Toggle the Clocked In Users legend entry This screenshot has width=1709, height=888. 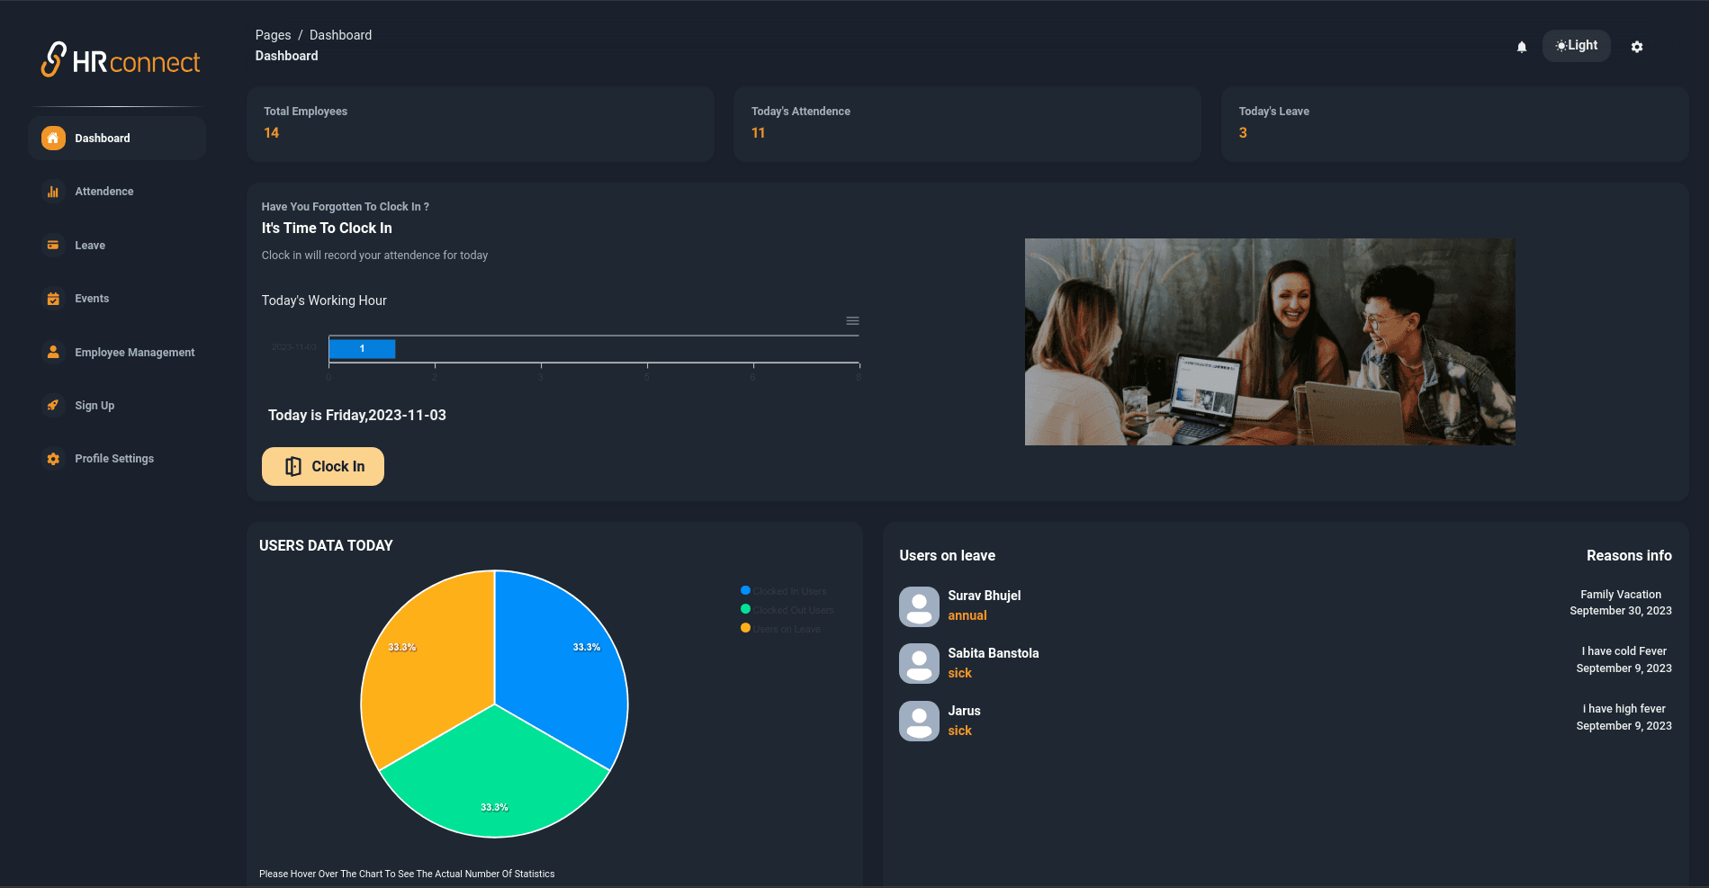coord(783,590)
